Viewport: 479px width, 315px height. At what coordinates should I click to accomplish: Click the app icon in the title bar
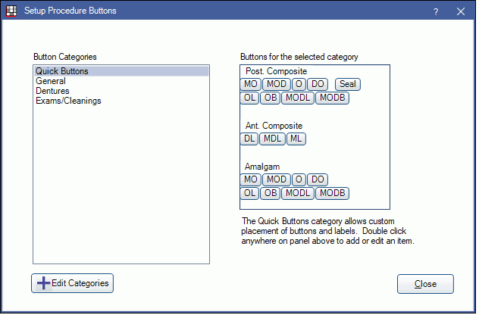pyautogui.click(x=11, y=11)
